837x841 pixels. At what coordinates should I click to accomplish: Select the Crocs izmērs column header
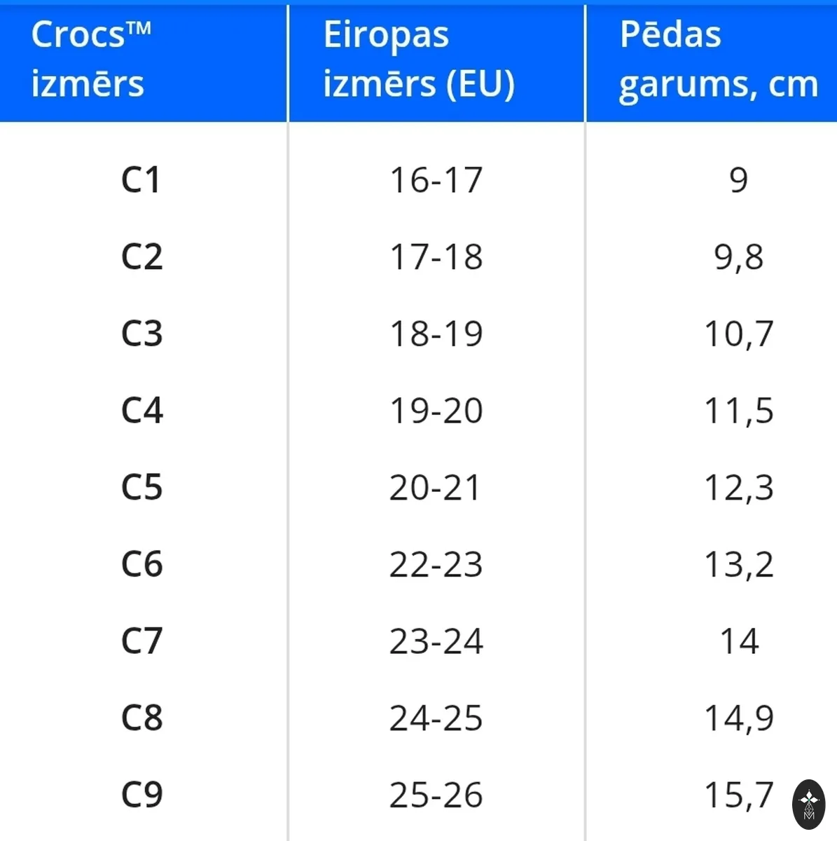coord(91,59)
